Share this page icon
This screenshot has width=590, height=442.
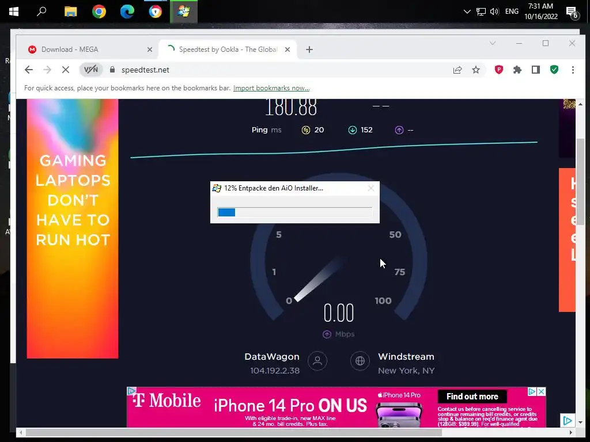[x=457, y=70]
